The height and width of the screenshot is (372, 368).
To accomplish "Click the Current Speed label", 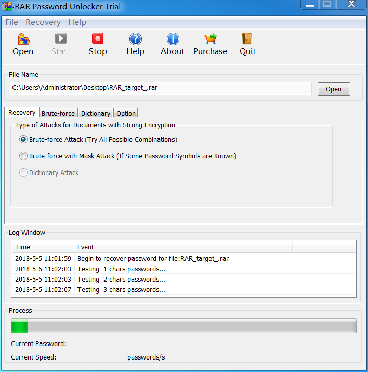I will [34, 357].
